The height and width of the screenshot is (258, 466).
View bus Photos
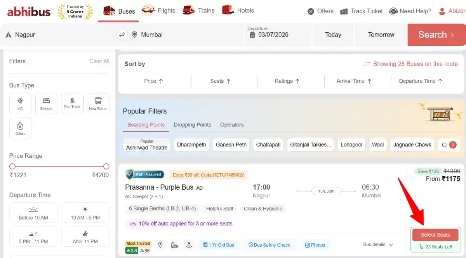[x=315, y=245]
